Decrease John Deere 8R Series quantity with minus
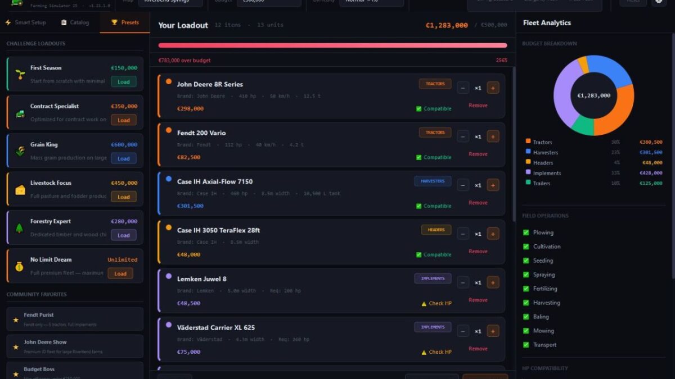Image resolution: width=675 pixels, height=379 pixels. point(463,88)
